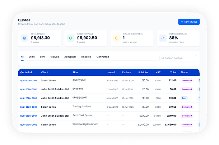Click the Conversion Rate trend icon

pos(163,38)
